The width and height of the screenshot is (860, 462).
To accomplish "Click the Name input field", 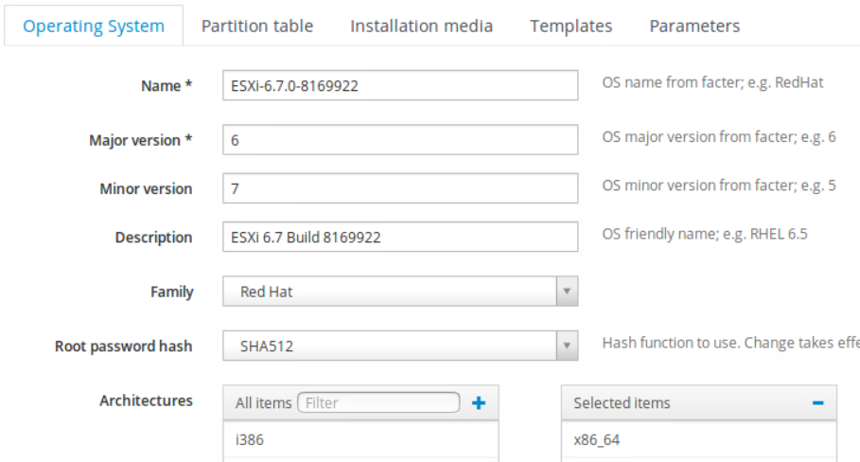I will click(400, 85).
